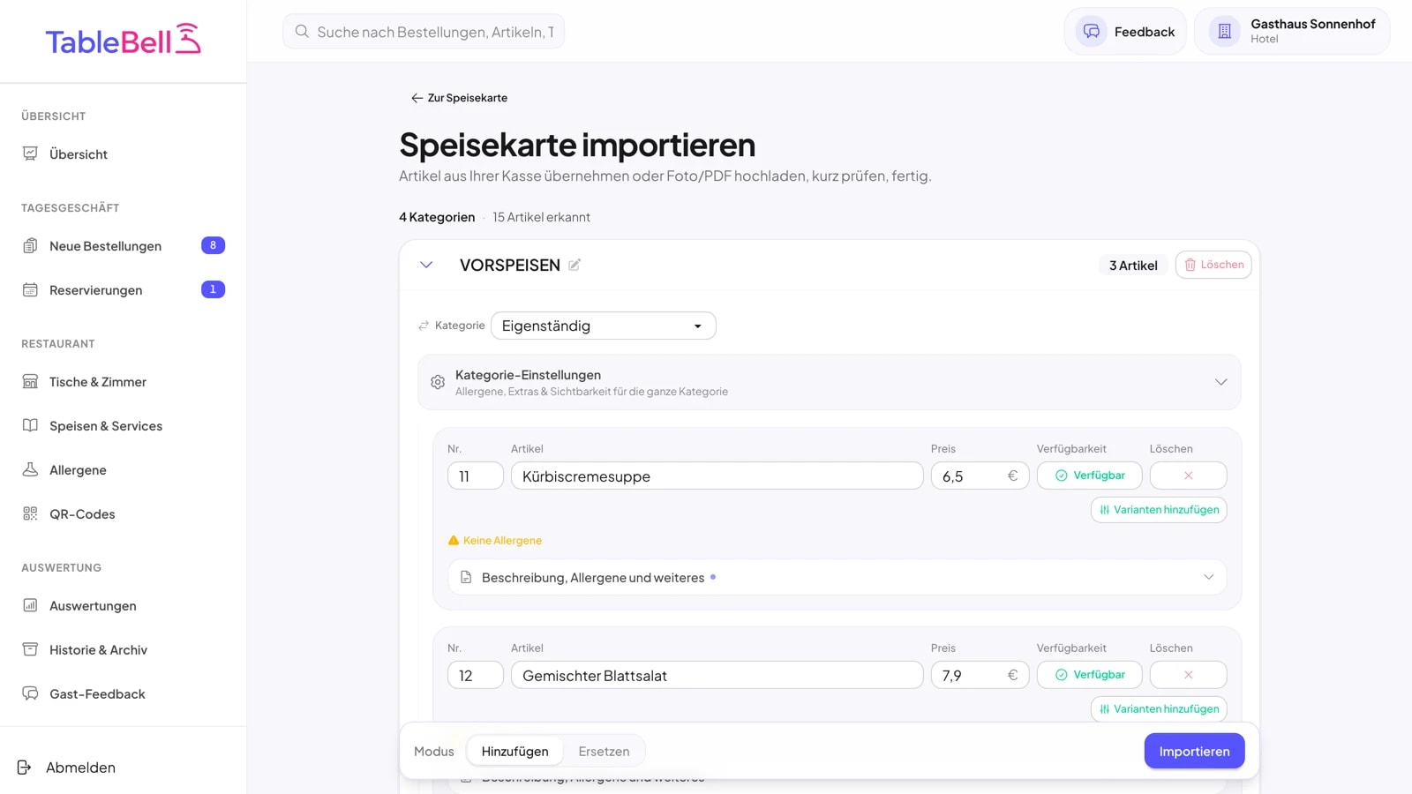
Task: Click the euro sign in Gemischter Blattsalat price
Action: pyautogui.click(x=1012, y=675)
